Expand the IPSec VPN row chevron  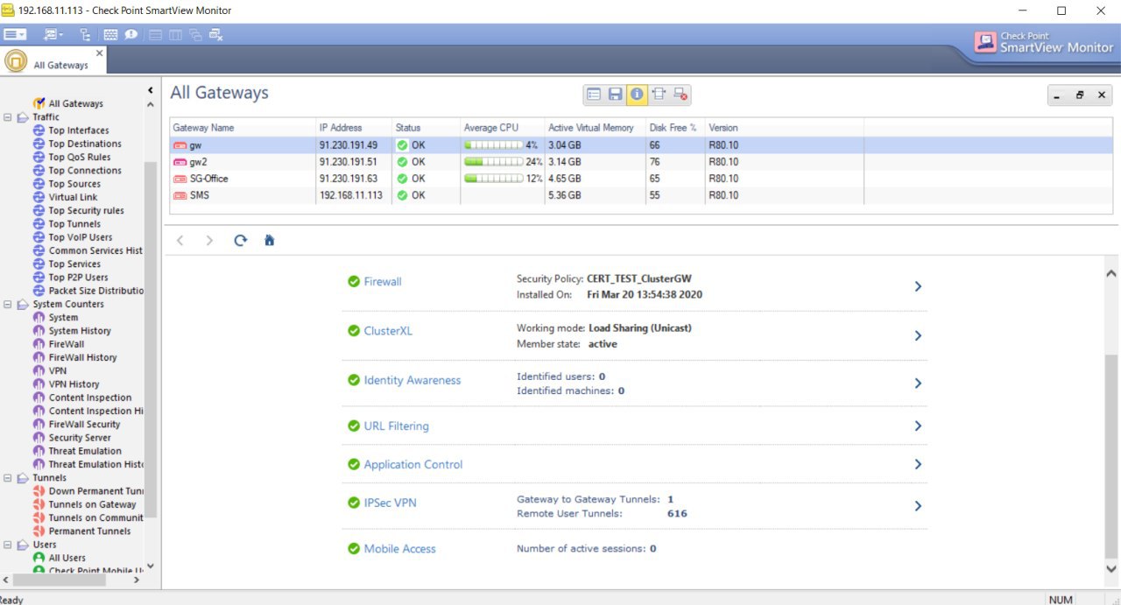coord(918,506)
